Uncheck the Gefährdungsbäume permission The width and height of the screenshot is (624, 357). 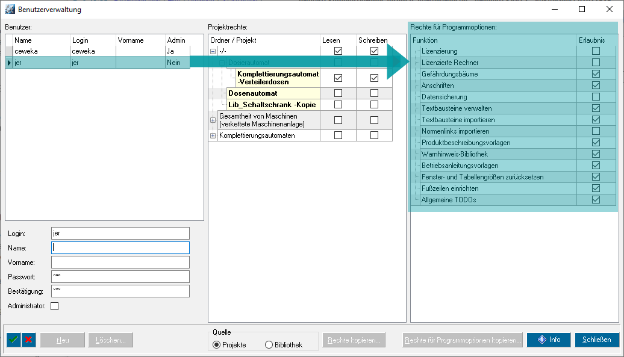tap(596, 74)
